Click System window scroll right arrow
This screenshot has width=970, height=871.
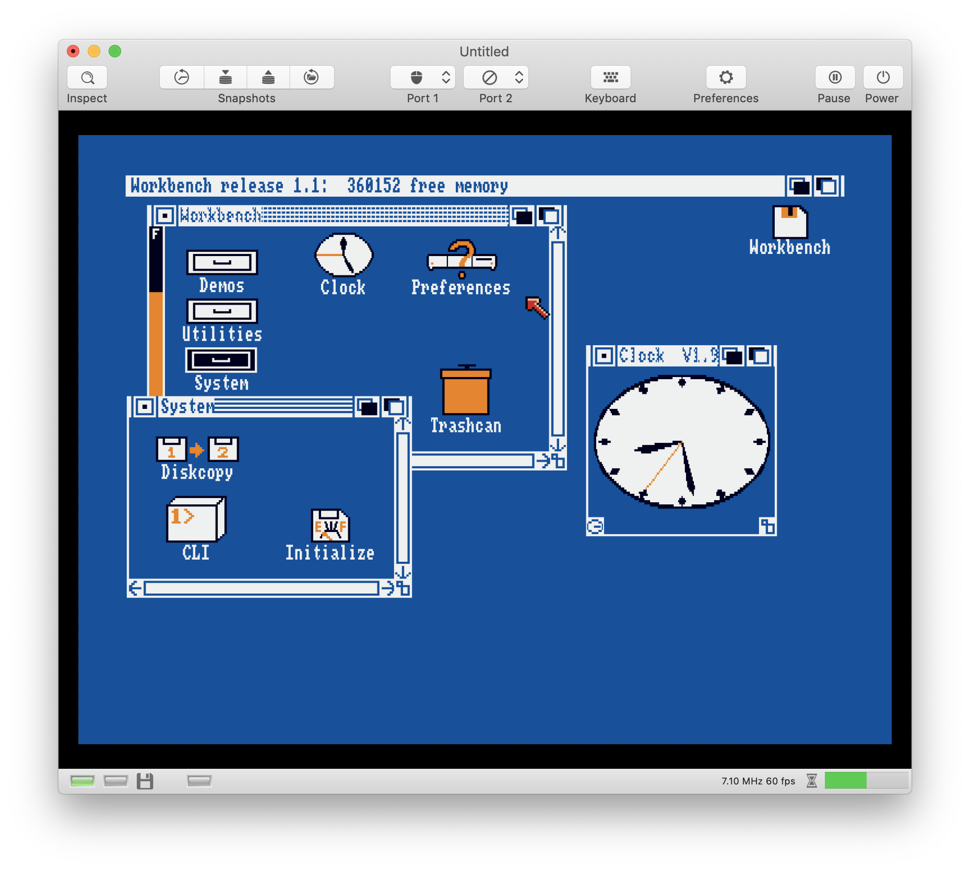tap(387, 588)
